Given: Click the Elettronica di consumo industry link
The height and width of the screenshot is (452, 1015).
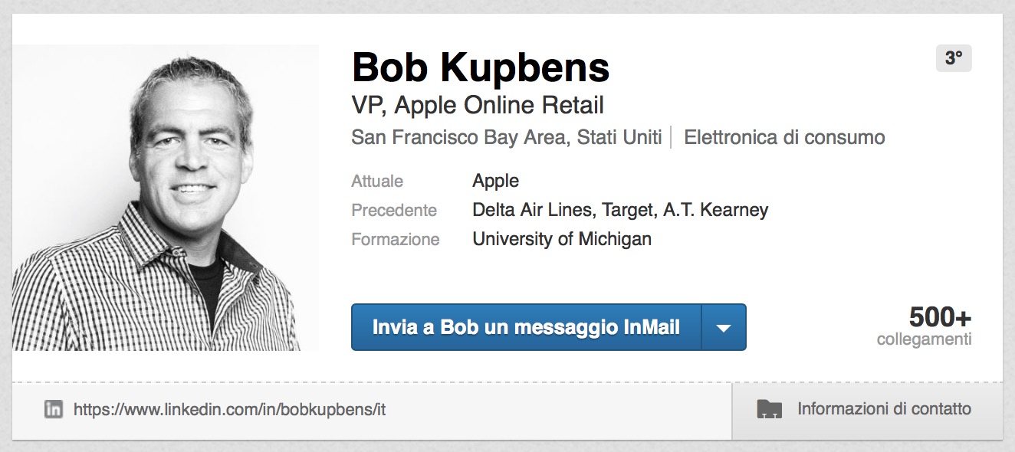Looking at the screenshot, I should coord(784,138).
